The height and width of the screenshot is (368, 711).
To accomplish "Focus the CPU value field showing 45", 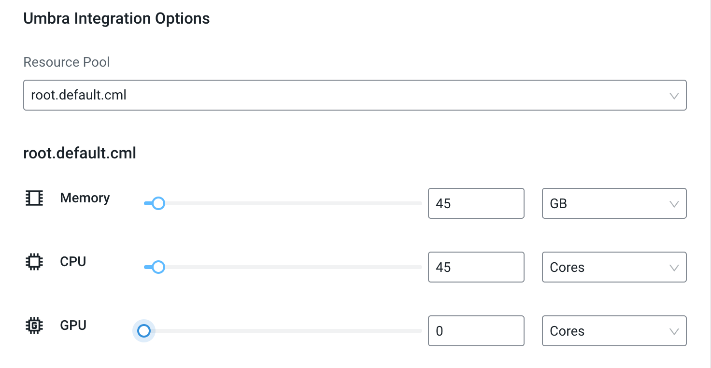I will click(476, 267).
